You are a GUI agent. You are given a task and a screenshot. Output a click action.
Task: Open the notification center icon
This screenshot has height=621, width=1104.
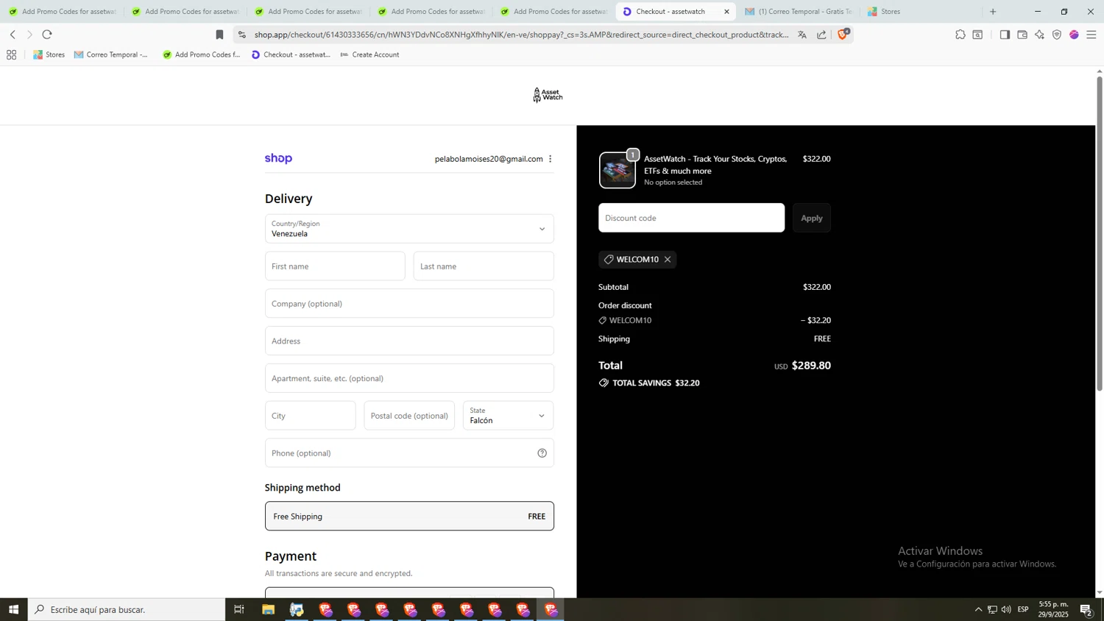tap(1086, 609)
